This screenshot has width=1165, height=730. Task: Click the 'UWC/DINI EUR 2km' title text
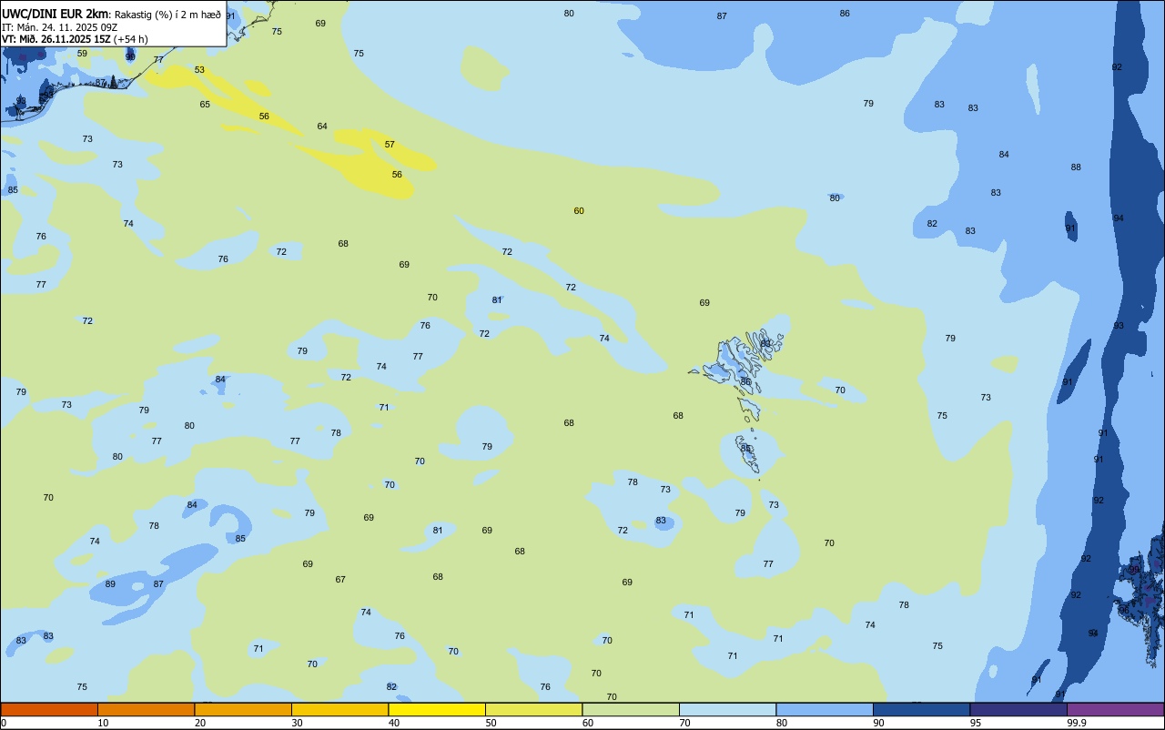tap(56, 14)
